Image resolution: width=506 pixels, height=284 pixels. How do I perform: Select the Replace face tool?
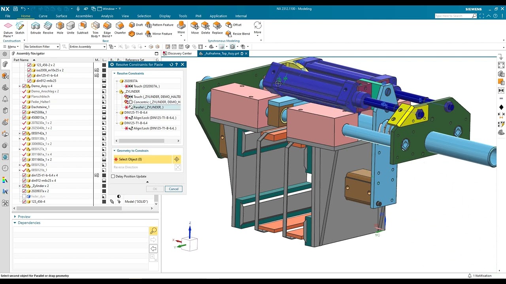point(217,28)
